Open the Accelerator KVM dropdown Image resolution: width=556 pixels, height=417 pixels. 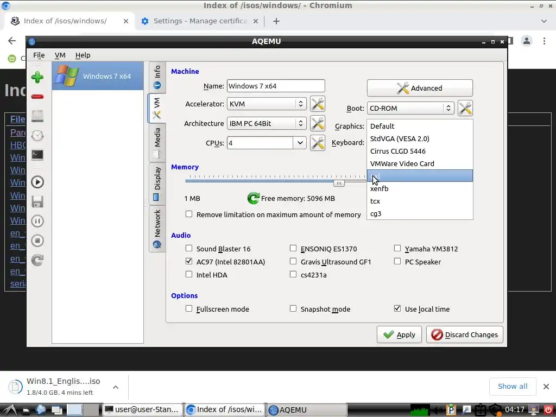tap(267, 104)
